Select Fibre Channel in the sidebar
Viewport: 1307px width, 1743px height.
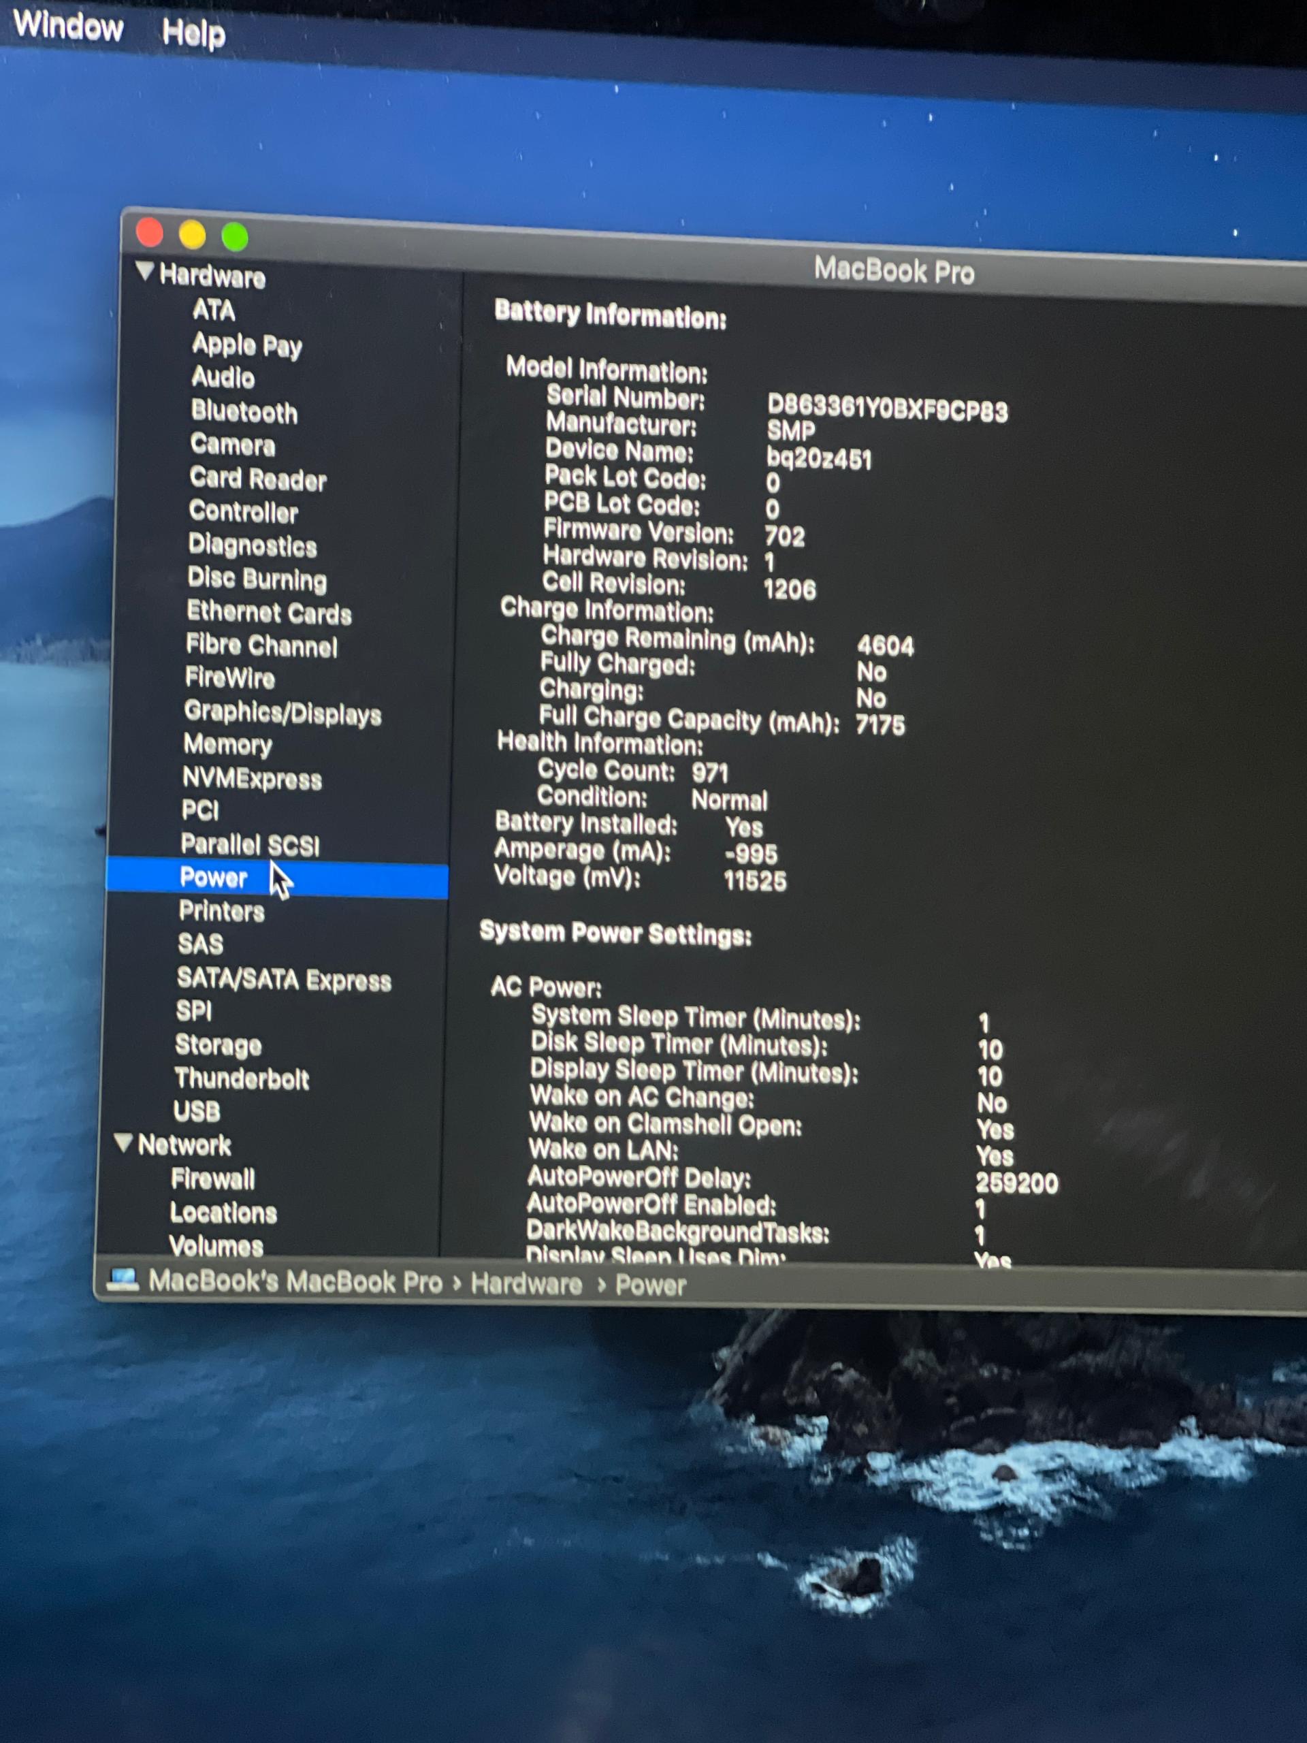(x=261, y=645)
